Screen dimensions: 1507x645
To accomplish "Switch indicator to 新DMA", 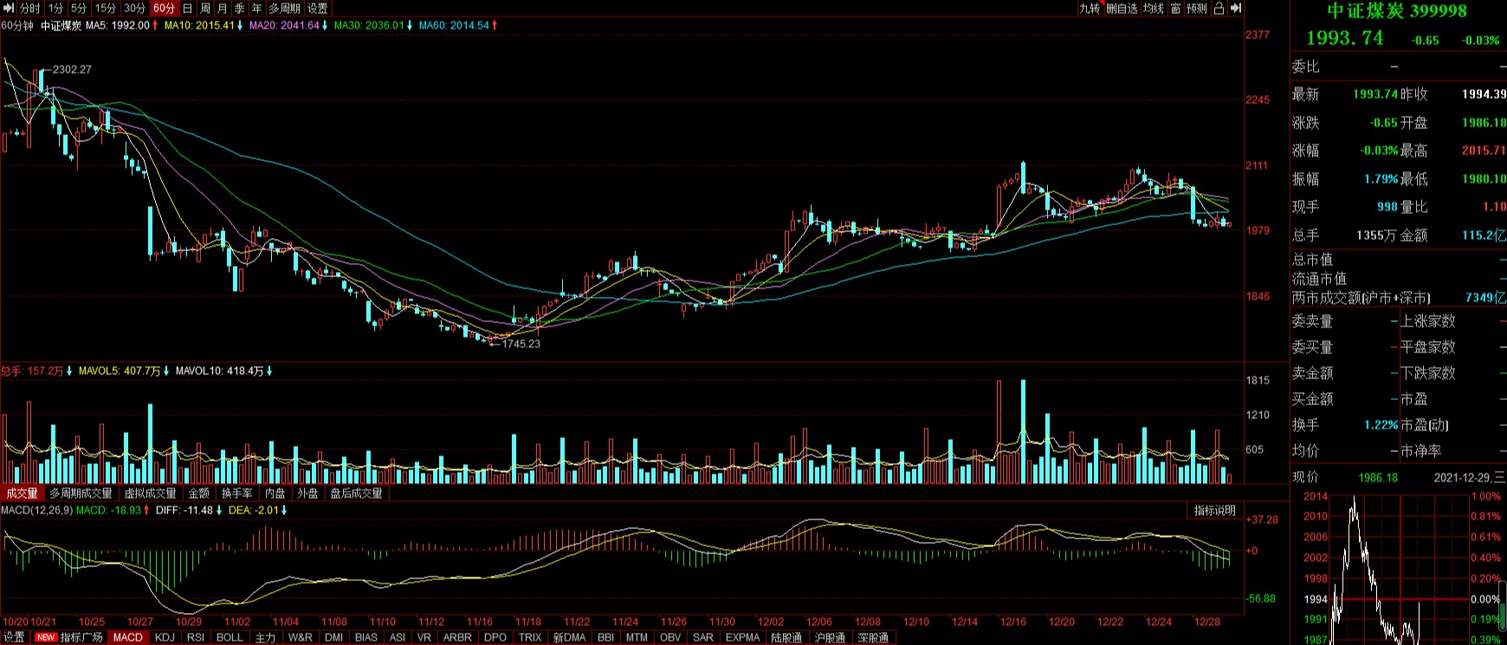I will [x=569, y=637].
